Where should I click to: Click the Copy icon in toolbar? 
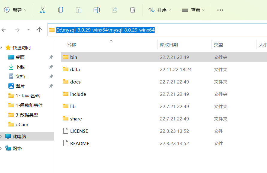61,10
